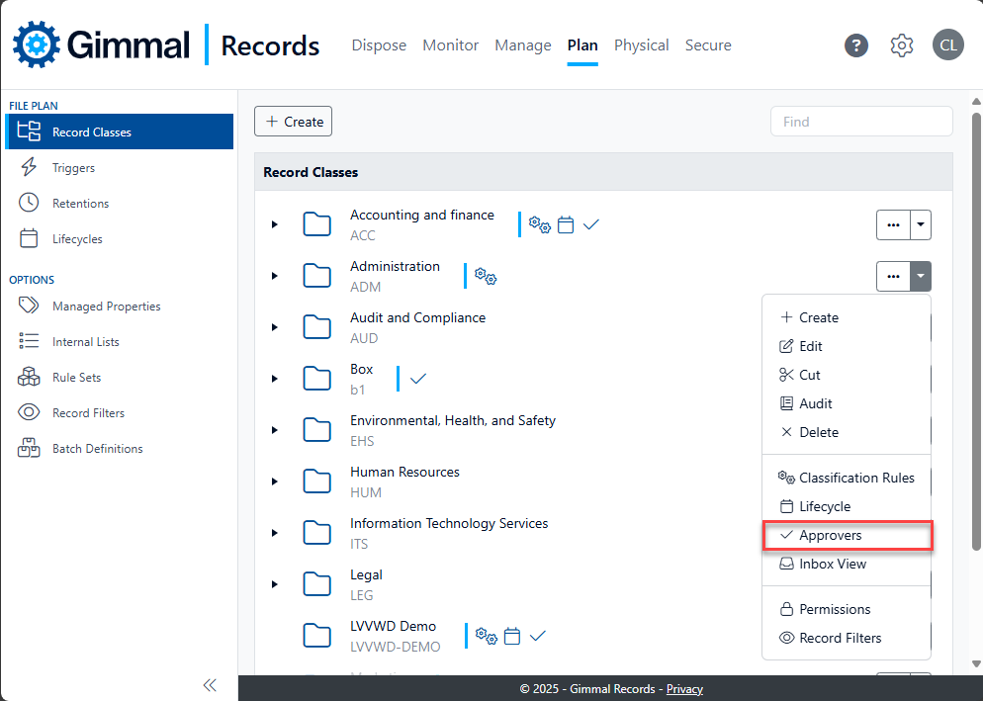The height and width of the screenshot is (701, 983).
Task: Expand the Accounting and finance record class
Action: click(x=275, y=224)
